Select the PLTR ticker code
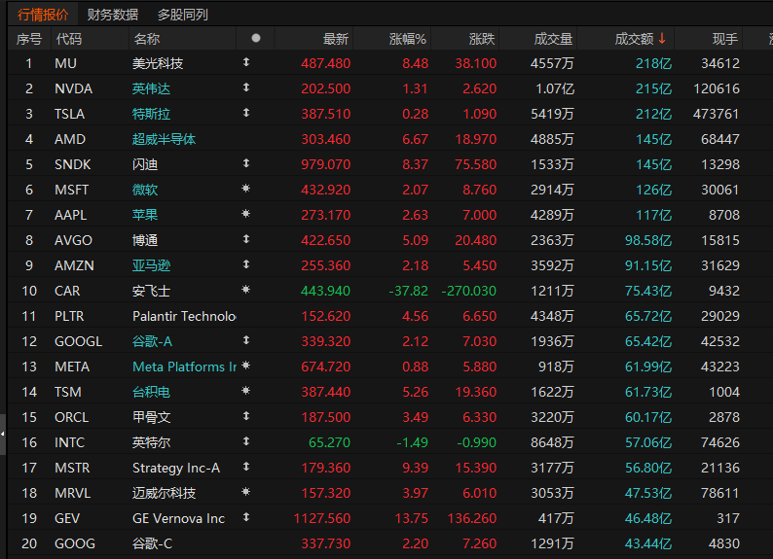Viewport: 773px width, 559px height. point(69,316)
